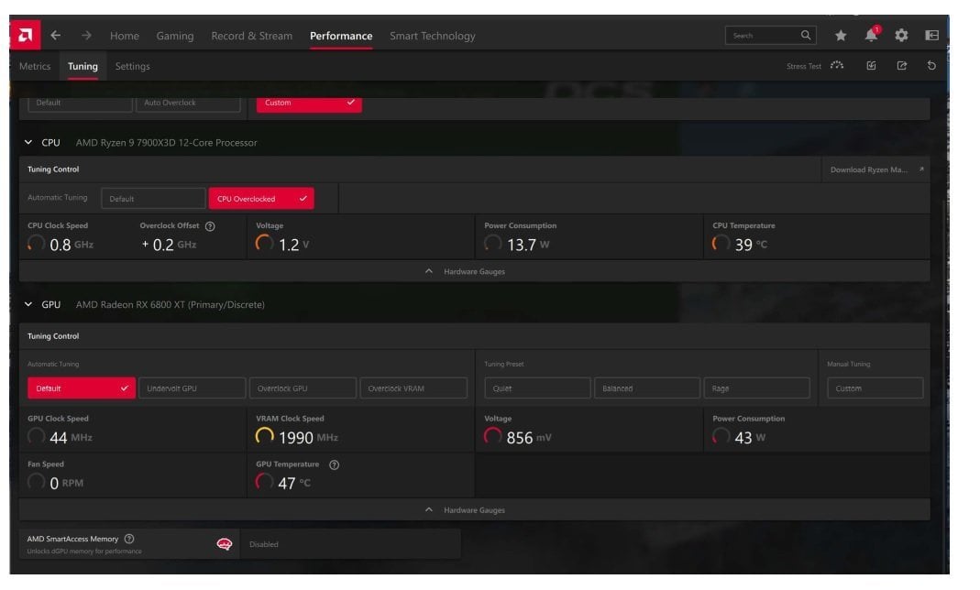Click the SmartAccess Memory brain icon
This screenshot has width=980, height=590.
225,544
